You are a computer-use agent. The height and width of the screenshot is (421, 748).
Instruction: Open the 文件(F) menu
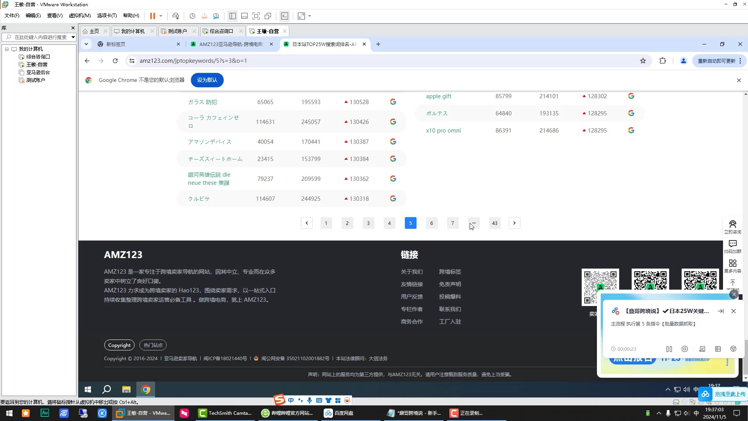[x=12, y=16]
